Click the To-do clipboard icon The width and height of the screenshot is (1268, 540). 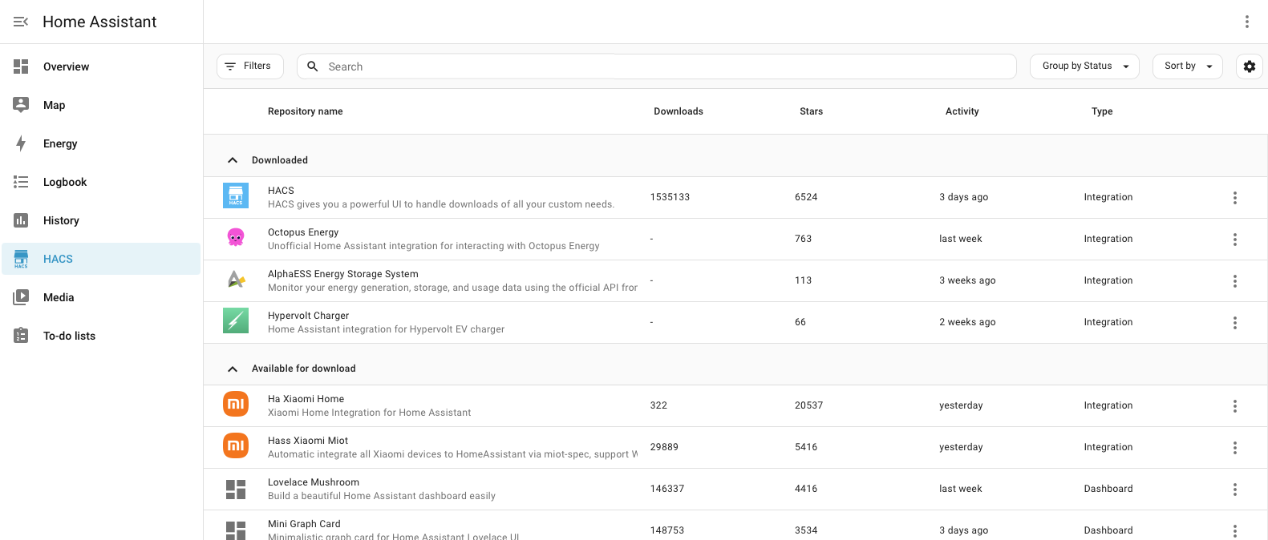21,336
